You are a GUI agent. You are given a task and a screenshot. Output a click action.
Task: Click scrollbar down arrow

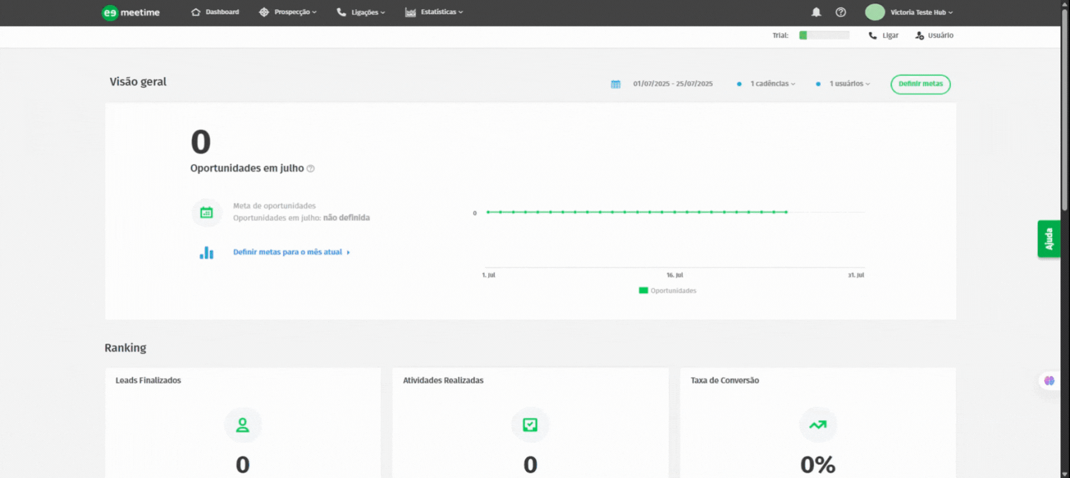click(x=1064, y=474)
